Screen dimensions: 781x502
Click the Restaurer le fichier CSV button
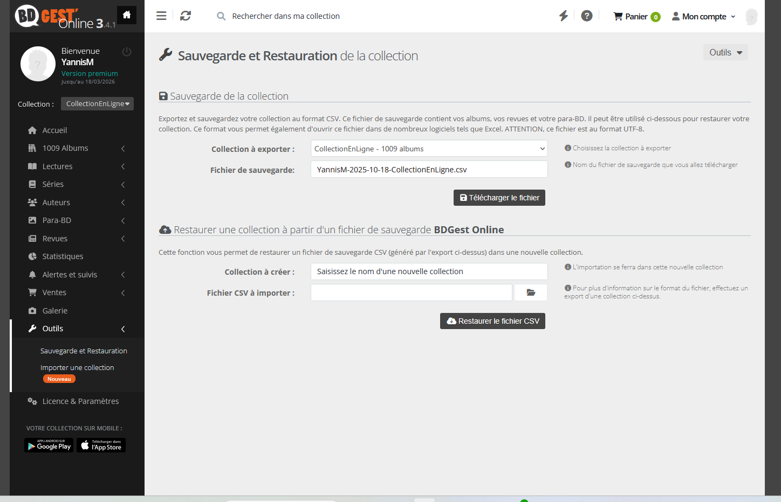[492, 321]
